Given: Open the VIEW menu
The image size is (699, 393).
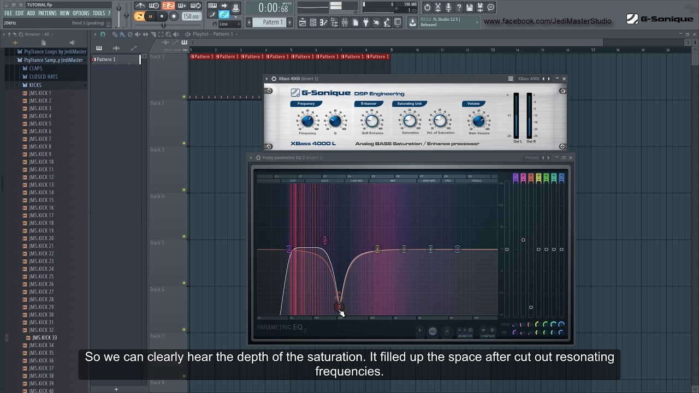Looking at the screenshot, I should click(x=64, y=13).
